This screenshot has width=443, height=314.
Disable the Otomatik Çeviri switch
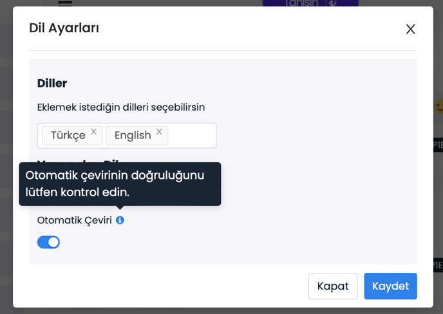48,242
